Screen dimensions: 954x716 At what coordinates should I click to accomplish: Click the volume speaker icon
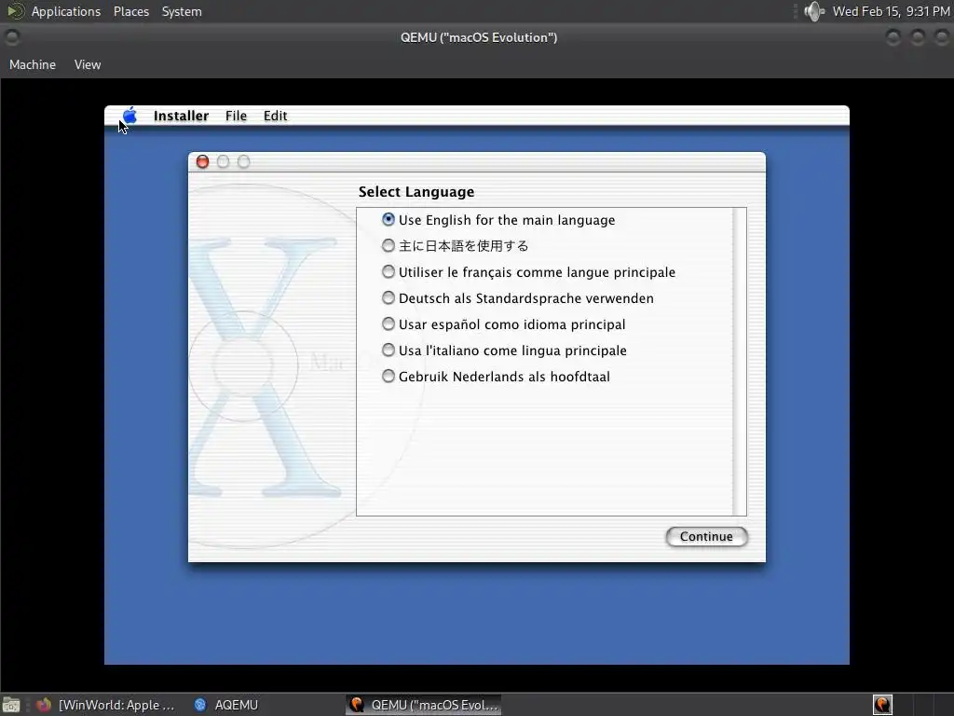pos(813,11)
